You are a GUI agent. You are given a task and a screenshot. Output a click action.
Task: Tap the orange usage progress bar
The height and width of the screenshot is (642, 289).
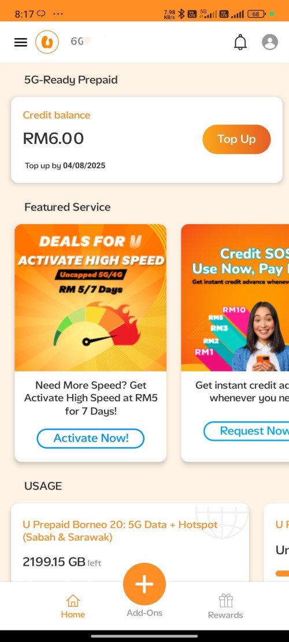tap(283, 574)
